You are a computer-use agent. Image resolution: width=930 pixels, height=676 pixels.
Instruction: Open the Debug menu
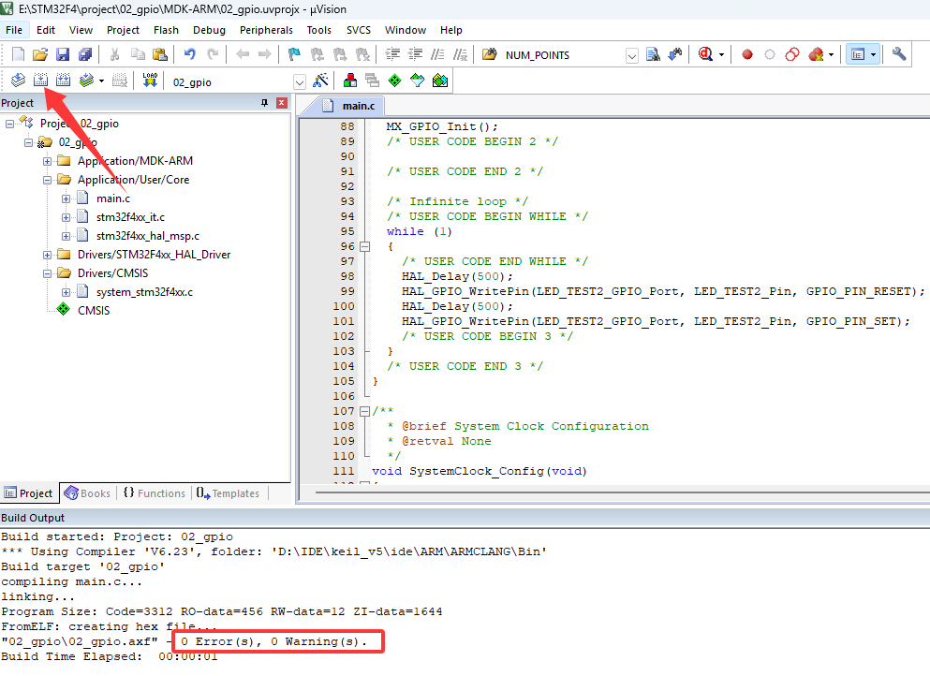pos(210,30)
